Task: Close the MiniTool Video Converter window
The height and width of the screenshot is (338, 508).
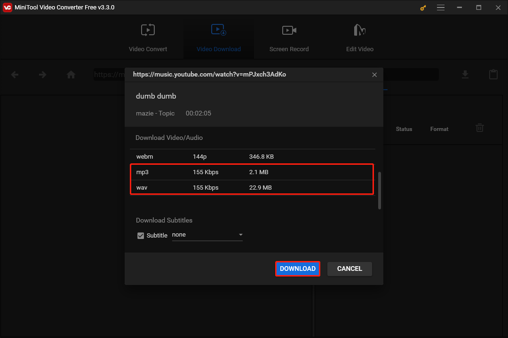Action: click(x=498, y=8)
